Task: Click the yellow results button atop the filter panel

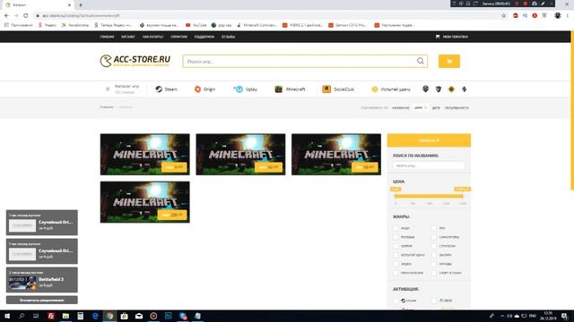Action: coord(429,140)
